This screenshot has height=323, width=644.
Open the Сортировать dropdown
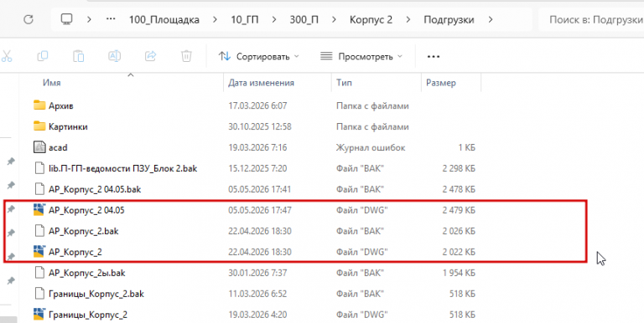pyautogui.click(x=259, y=56)
